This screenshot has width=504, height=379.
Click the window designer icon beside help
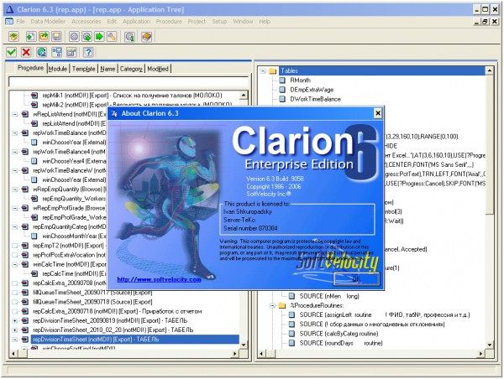[x=71, y=52]
